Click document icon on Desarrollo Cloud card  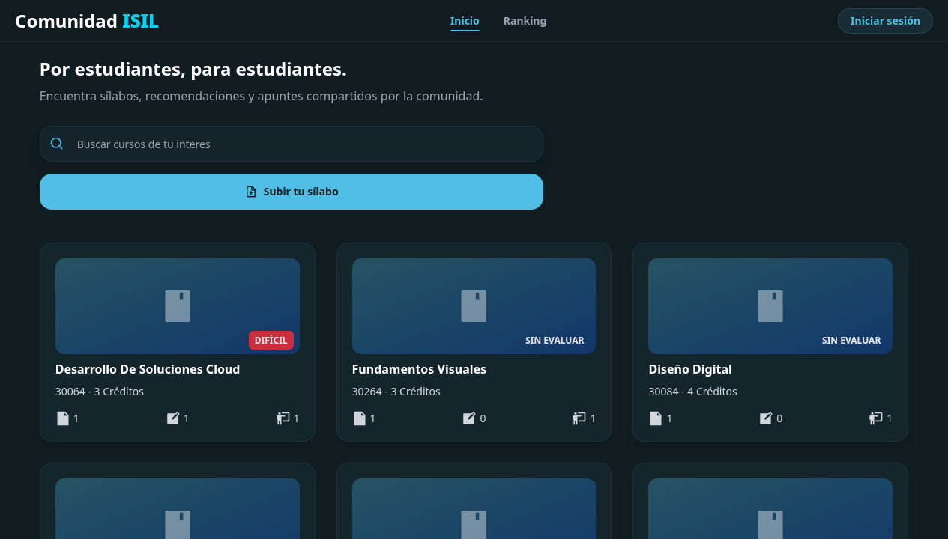pos(63,418)
